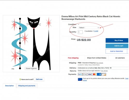Click the American Express icon
Viewport: 129px width, 100px height.
[99, 74]
